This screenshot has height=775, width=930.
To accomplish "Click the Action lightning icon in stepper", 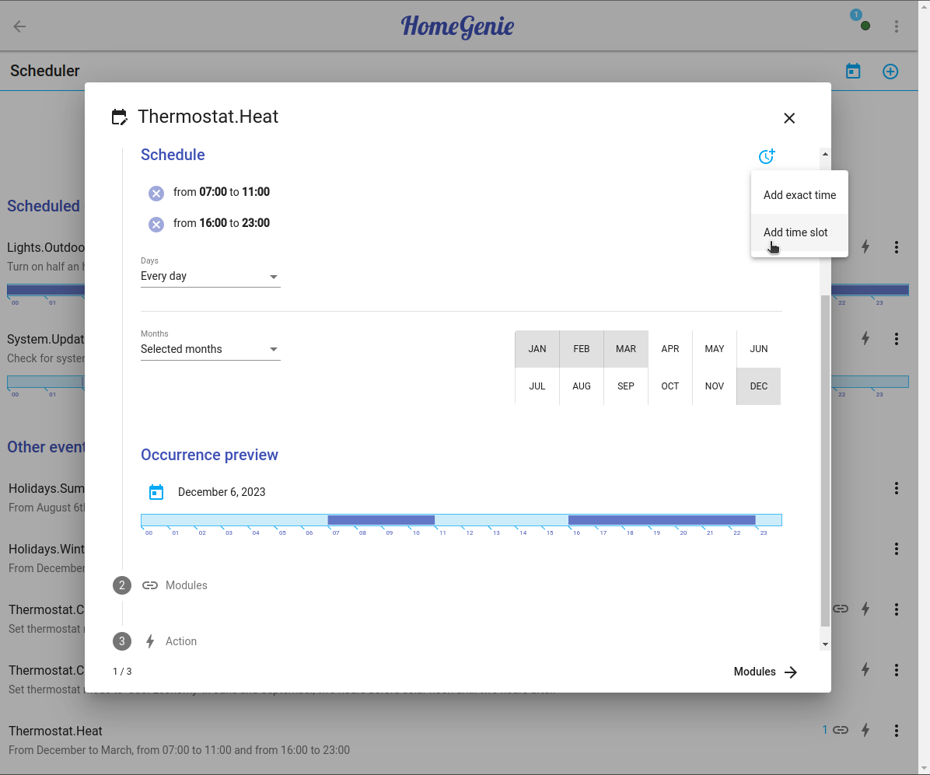I will pos(150,641).
